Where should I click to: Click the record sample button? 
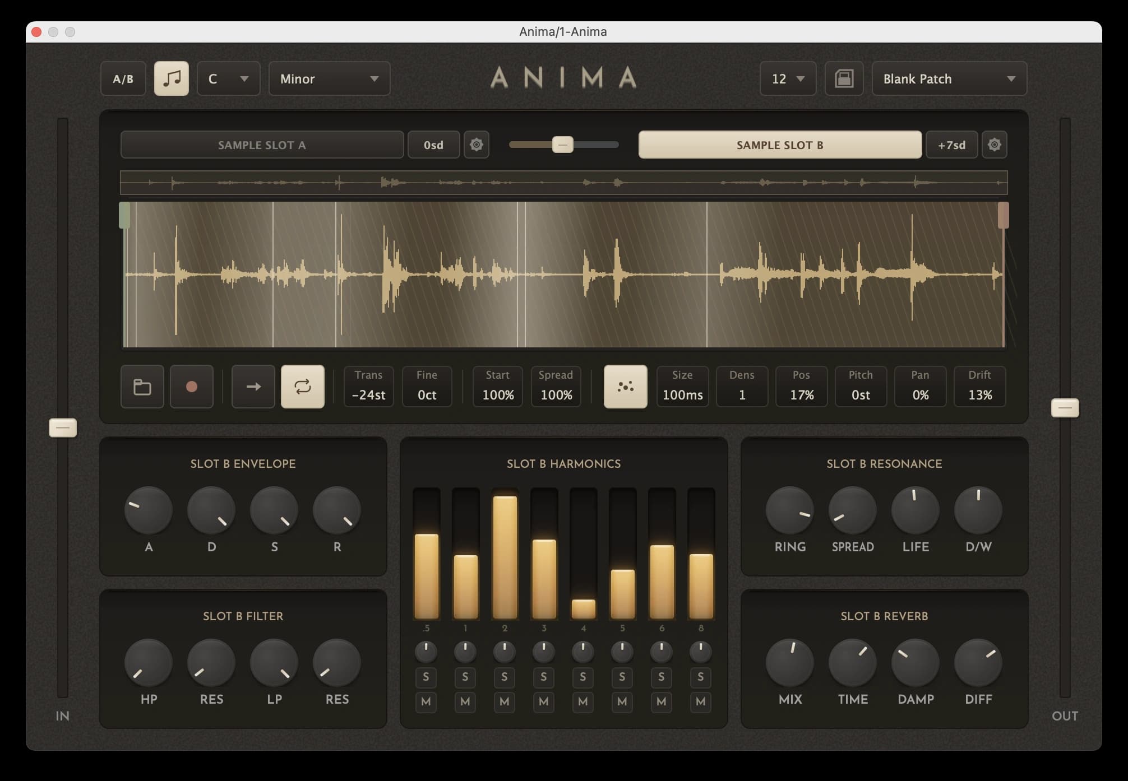[x=192, y=387]
